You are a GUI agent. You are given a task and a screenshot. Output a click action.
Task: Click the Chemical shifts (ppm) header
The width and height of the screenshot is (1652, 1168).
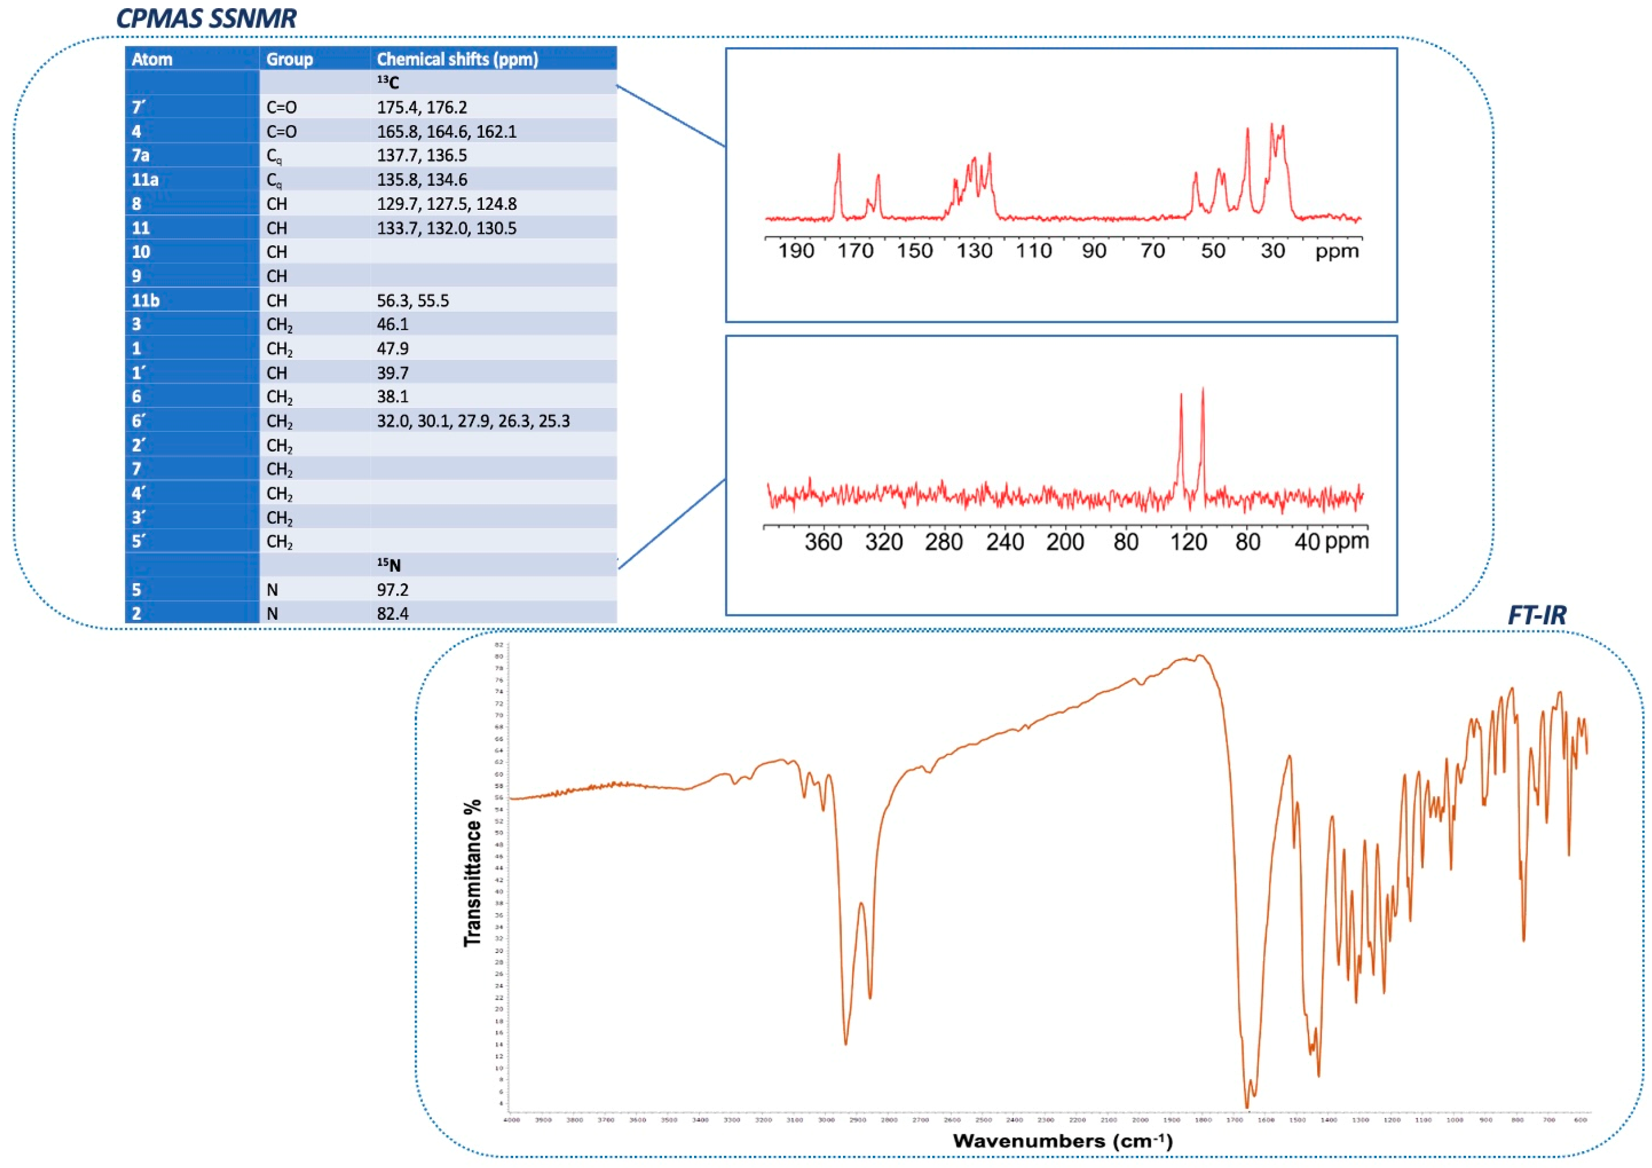[457, 59]
